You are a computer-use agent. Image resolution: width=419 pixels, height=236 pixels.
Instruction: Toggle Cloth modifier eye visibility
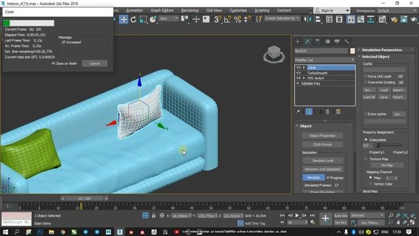(299, 68)
